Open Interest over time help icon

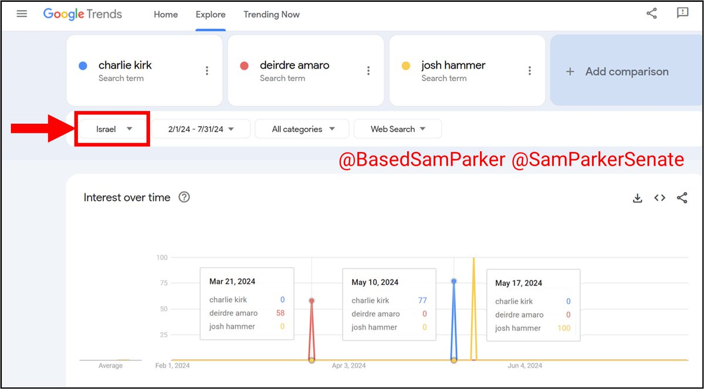tap(184, 197)
